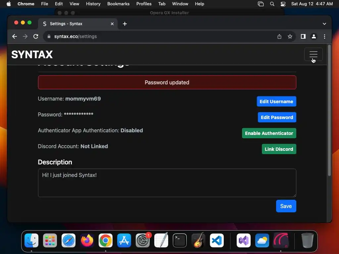Viewport: 339px width, 254px height.
Task: Open Stage Manager menu bar icon
Action: [x=261, y=4]
